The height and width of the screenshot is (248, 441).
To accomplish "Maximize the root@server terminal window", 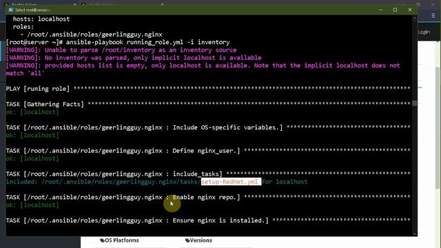I will click(395, 10).
